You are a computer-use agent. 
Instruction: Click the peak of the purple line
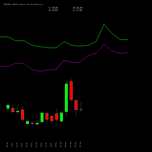pyautogui.click(x=104, y=44)
